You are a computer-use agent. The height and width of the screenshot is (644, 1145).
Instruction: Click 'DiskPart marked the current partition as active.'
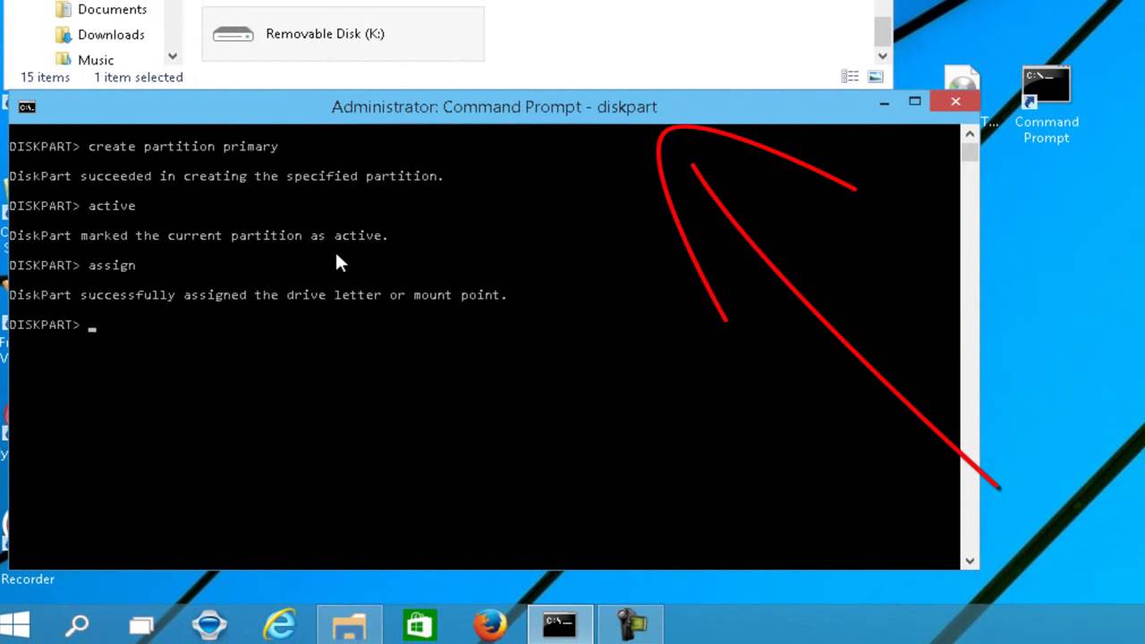click(199, 235)
